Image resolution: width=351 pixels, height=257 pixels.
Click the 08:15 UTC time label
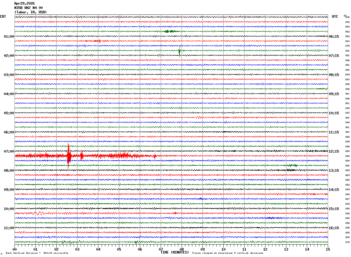[x=334, y=75]
